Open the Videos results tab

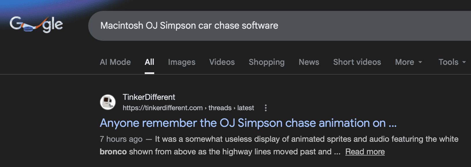222,62
